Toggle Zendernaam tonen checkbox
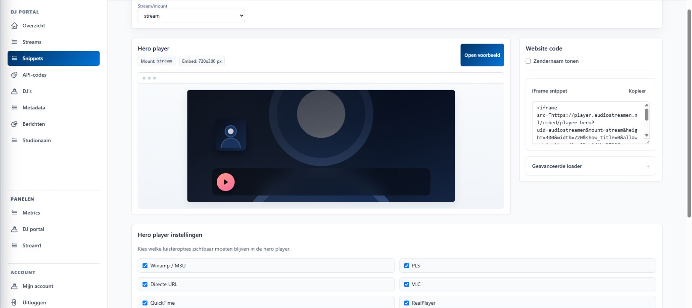 tap(528, 61)
